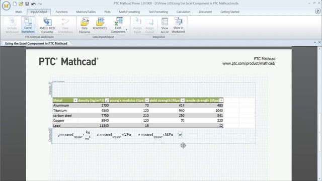Viewport: 322px width, 181px height.
Task: Launch the XMCD, MCD Converter
Action: tap(47, 25)
